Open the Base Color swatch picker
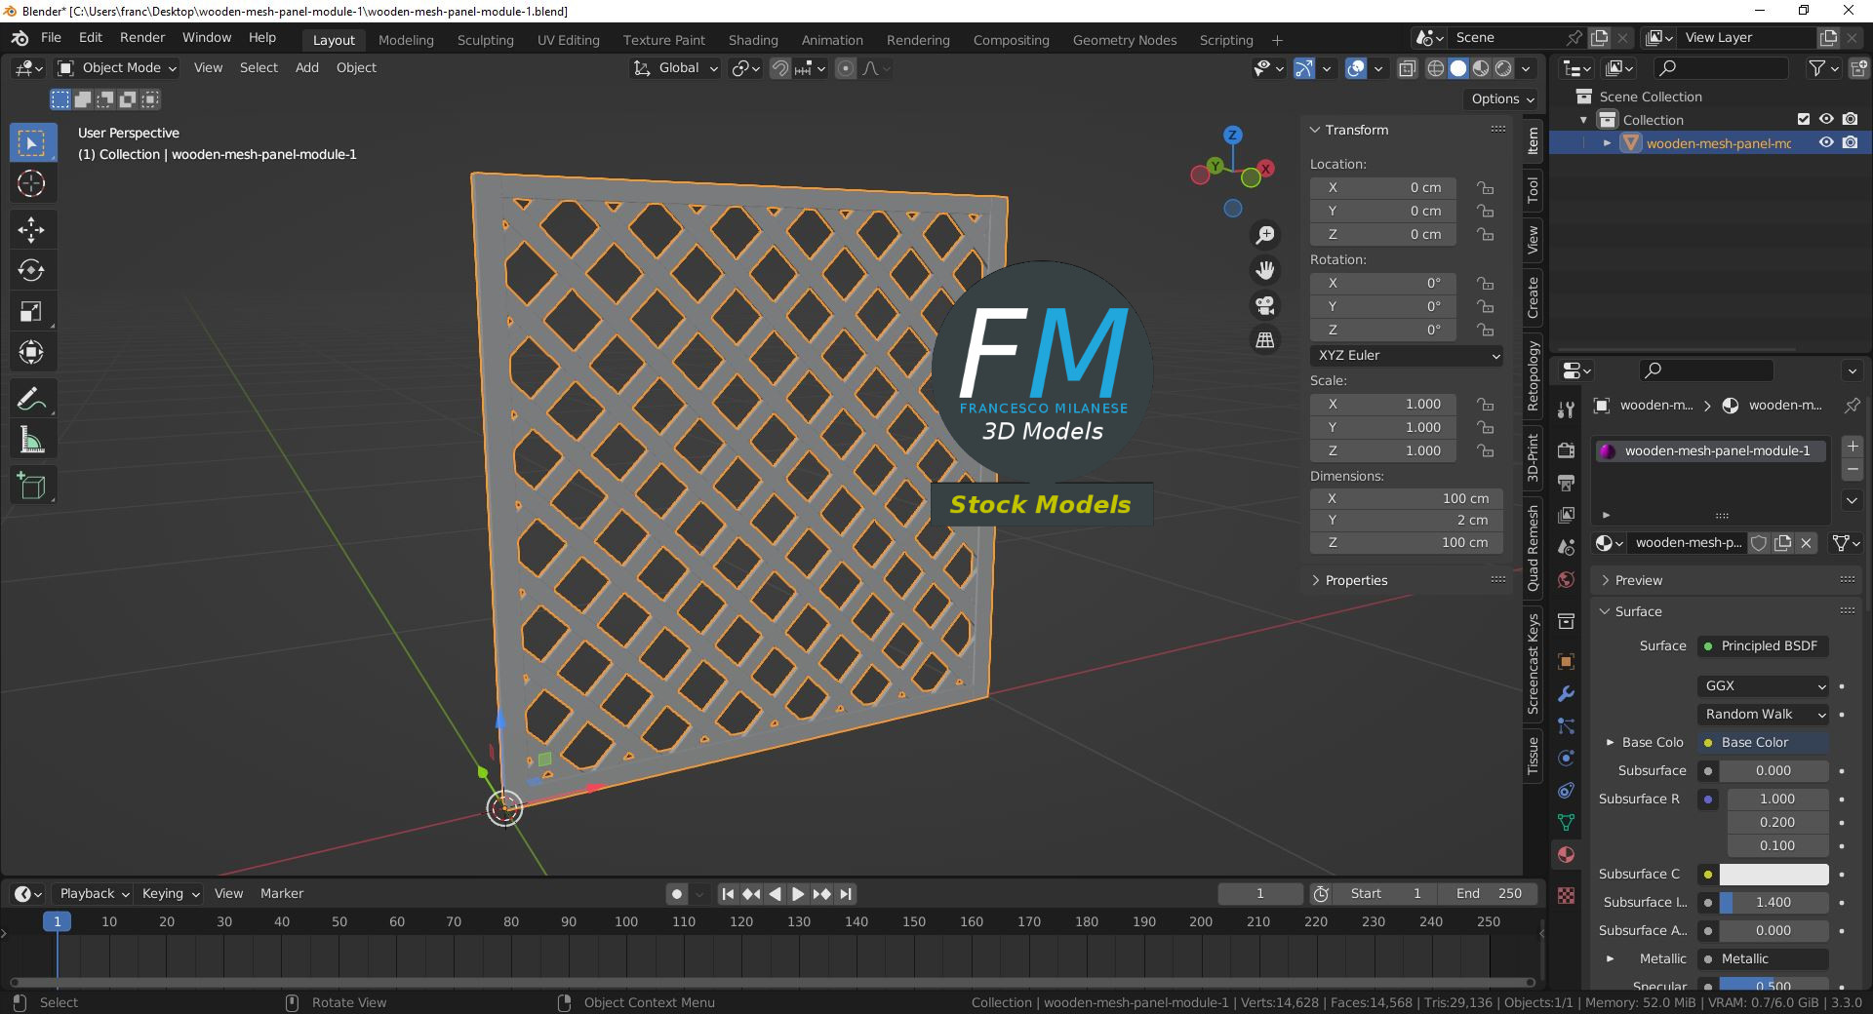Screen dimensions: 1873x1014 (x=1762, y=742)
